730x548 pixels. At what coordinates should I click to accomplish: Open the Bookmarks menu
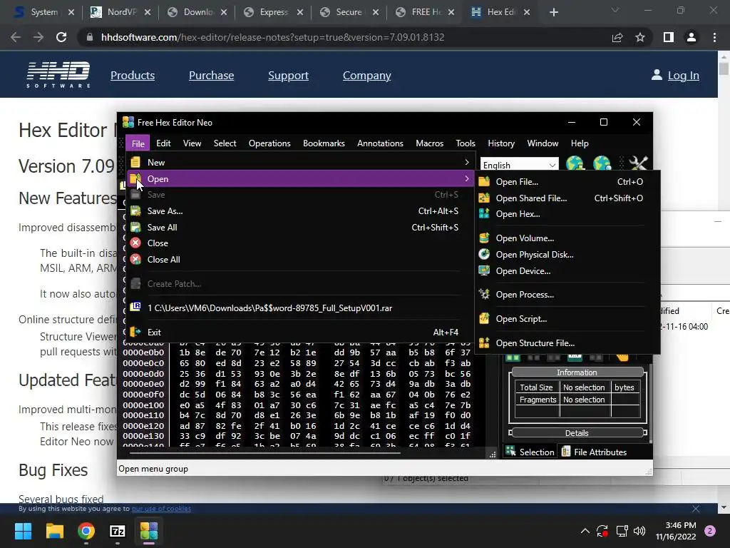[x=324, y=143]
